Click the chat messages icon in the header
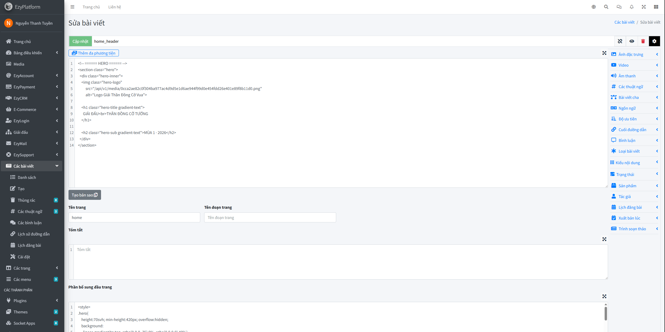The height and width of the screenshot is (332, 665). (619, 7)
